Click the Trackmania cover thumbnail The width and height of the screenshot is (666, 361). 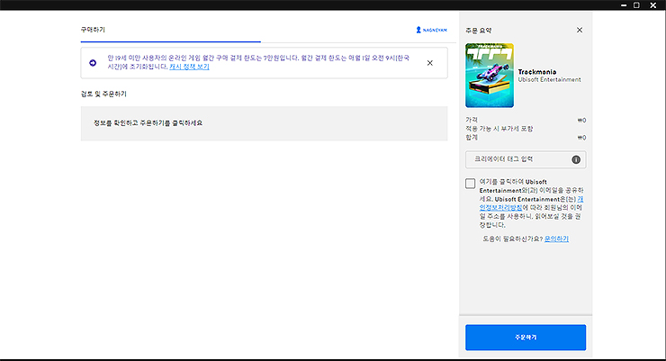point(490,76)
